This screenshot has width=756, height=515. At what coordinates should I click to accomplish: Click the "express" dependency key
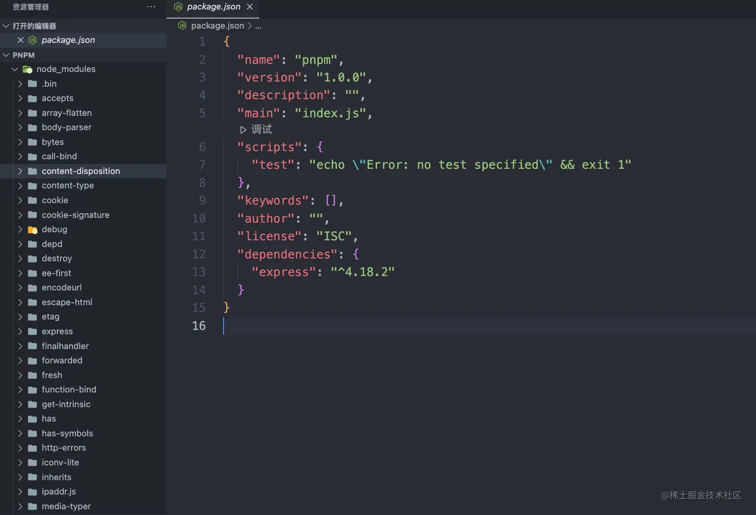pos(283,272)
